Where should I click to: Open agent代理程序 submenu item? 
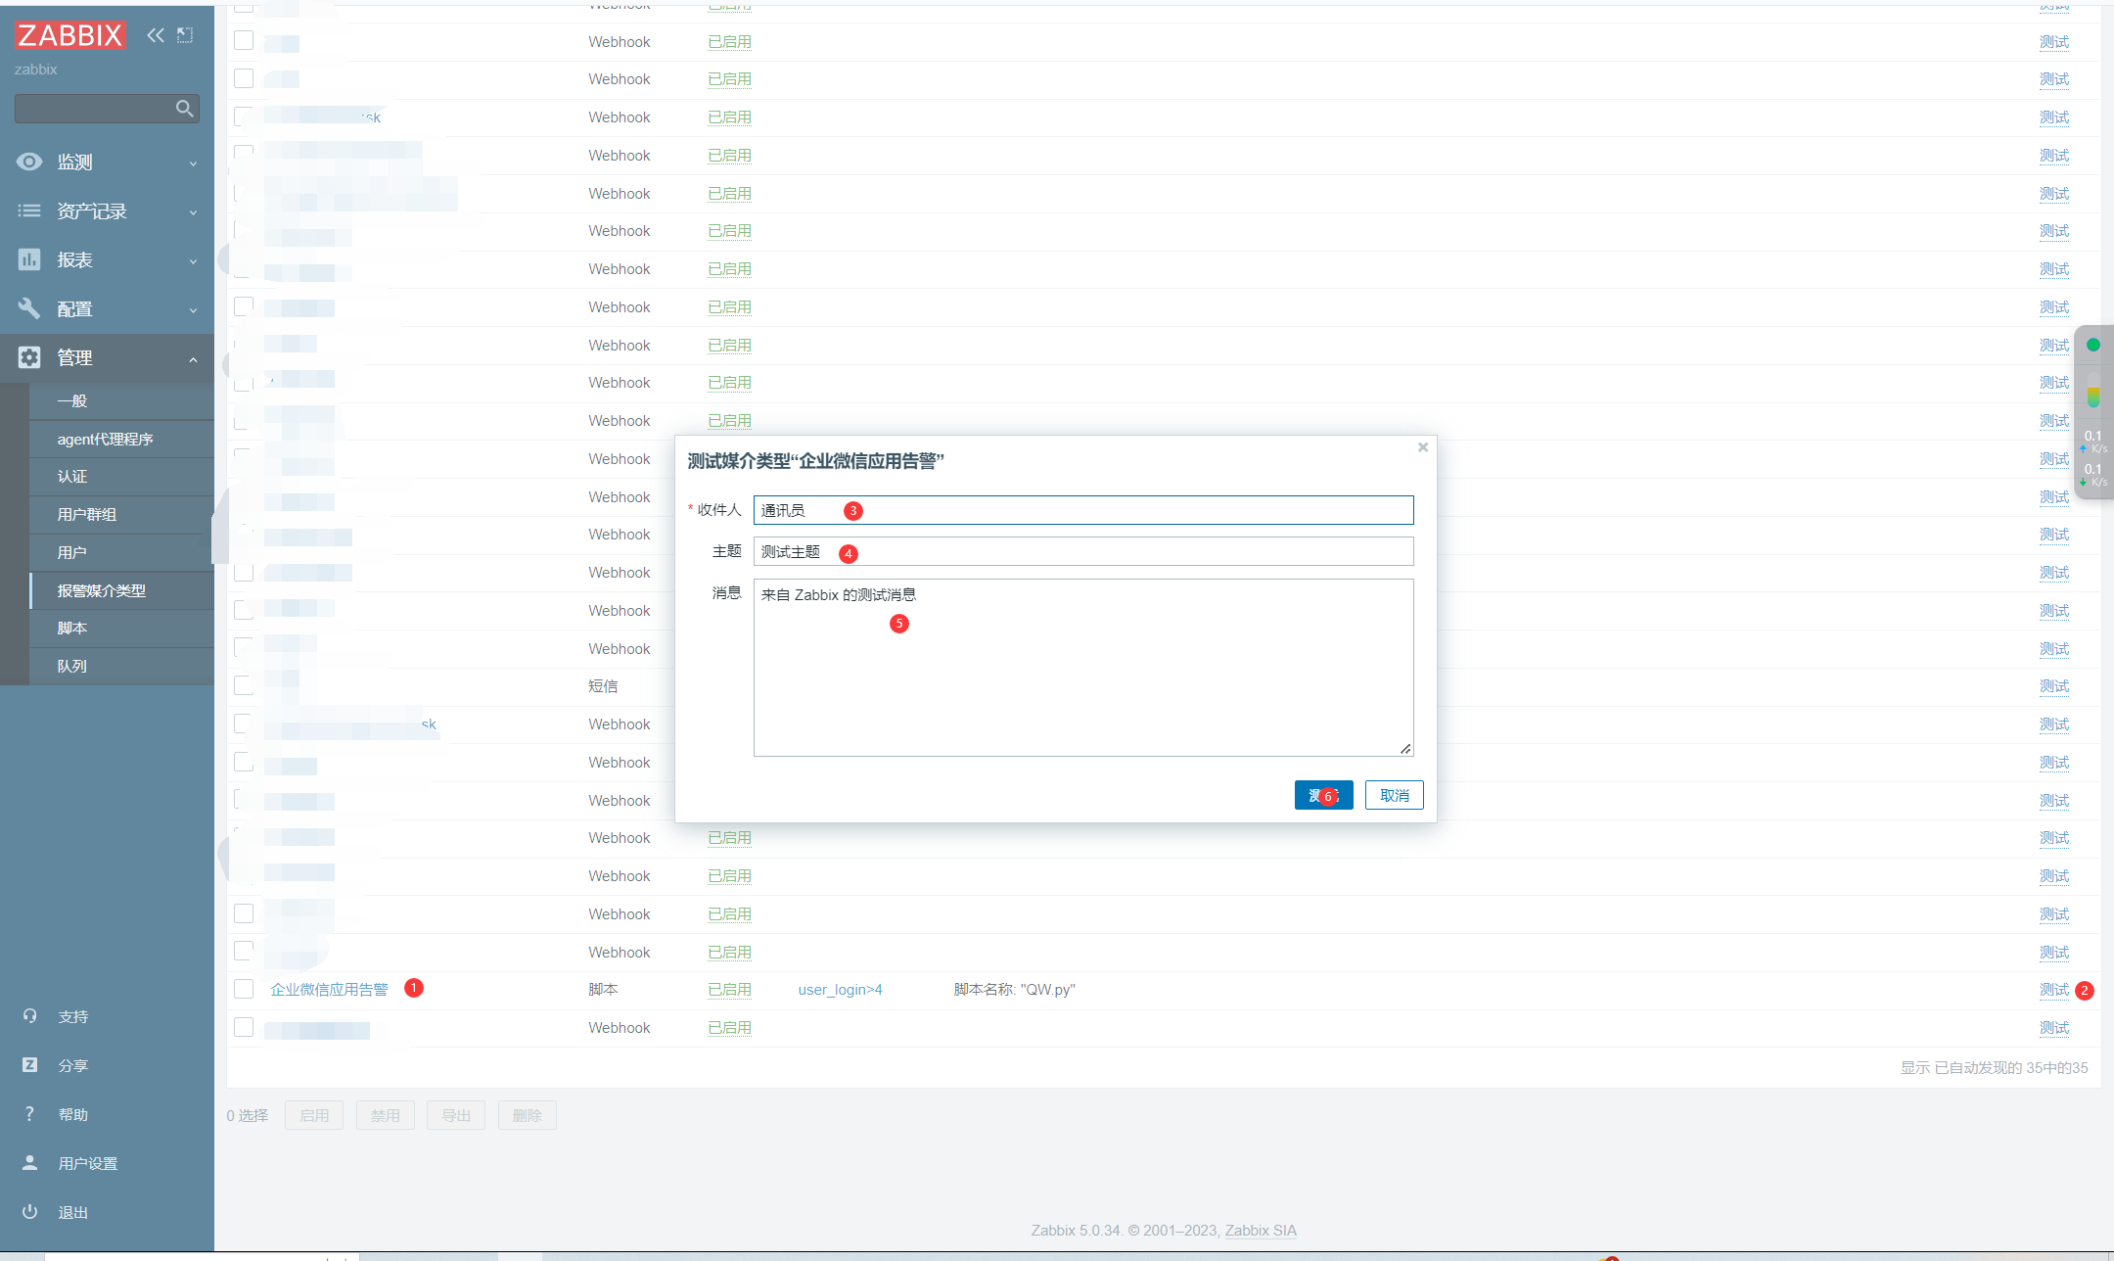pos(121,439)
